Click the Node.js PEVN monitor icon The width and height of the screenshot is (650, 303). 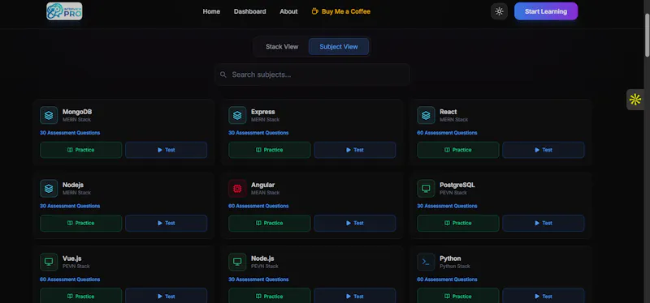(237, 262)
